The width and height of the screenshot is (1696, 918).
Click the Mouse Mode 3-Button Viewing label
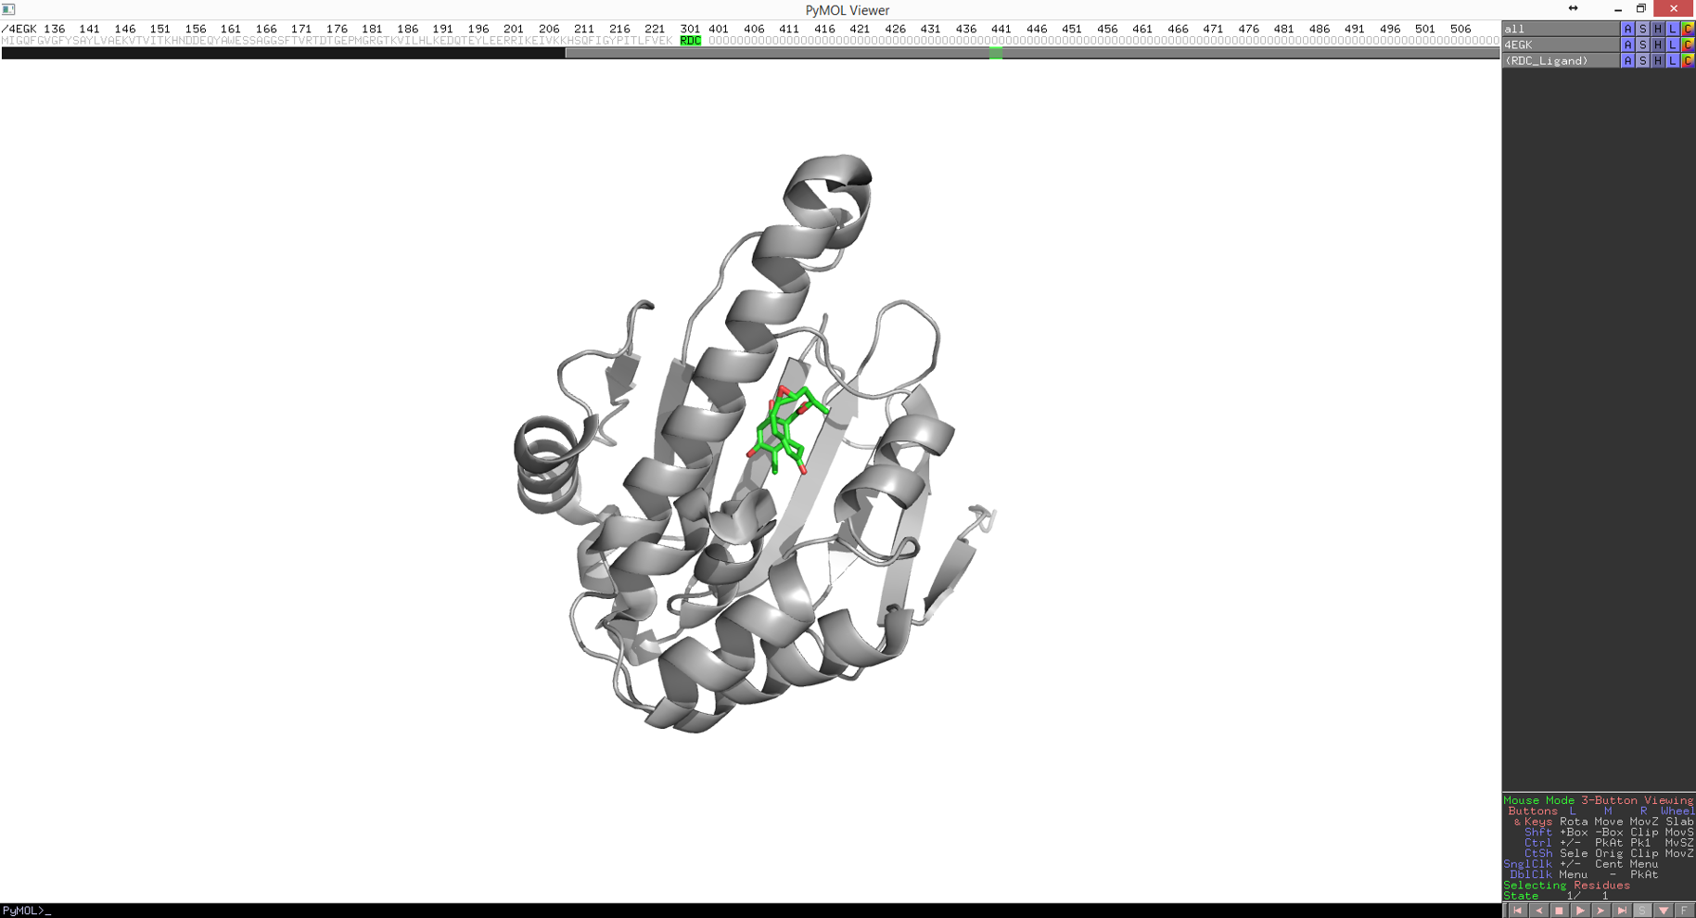pos(1598,800)
